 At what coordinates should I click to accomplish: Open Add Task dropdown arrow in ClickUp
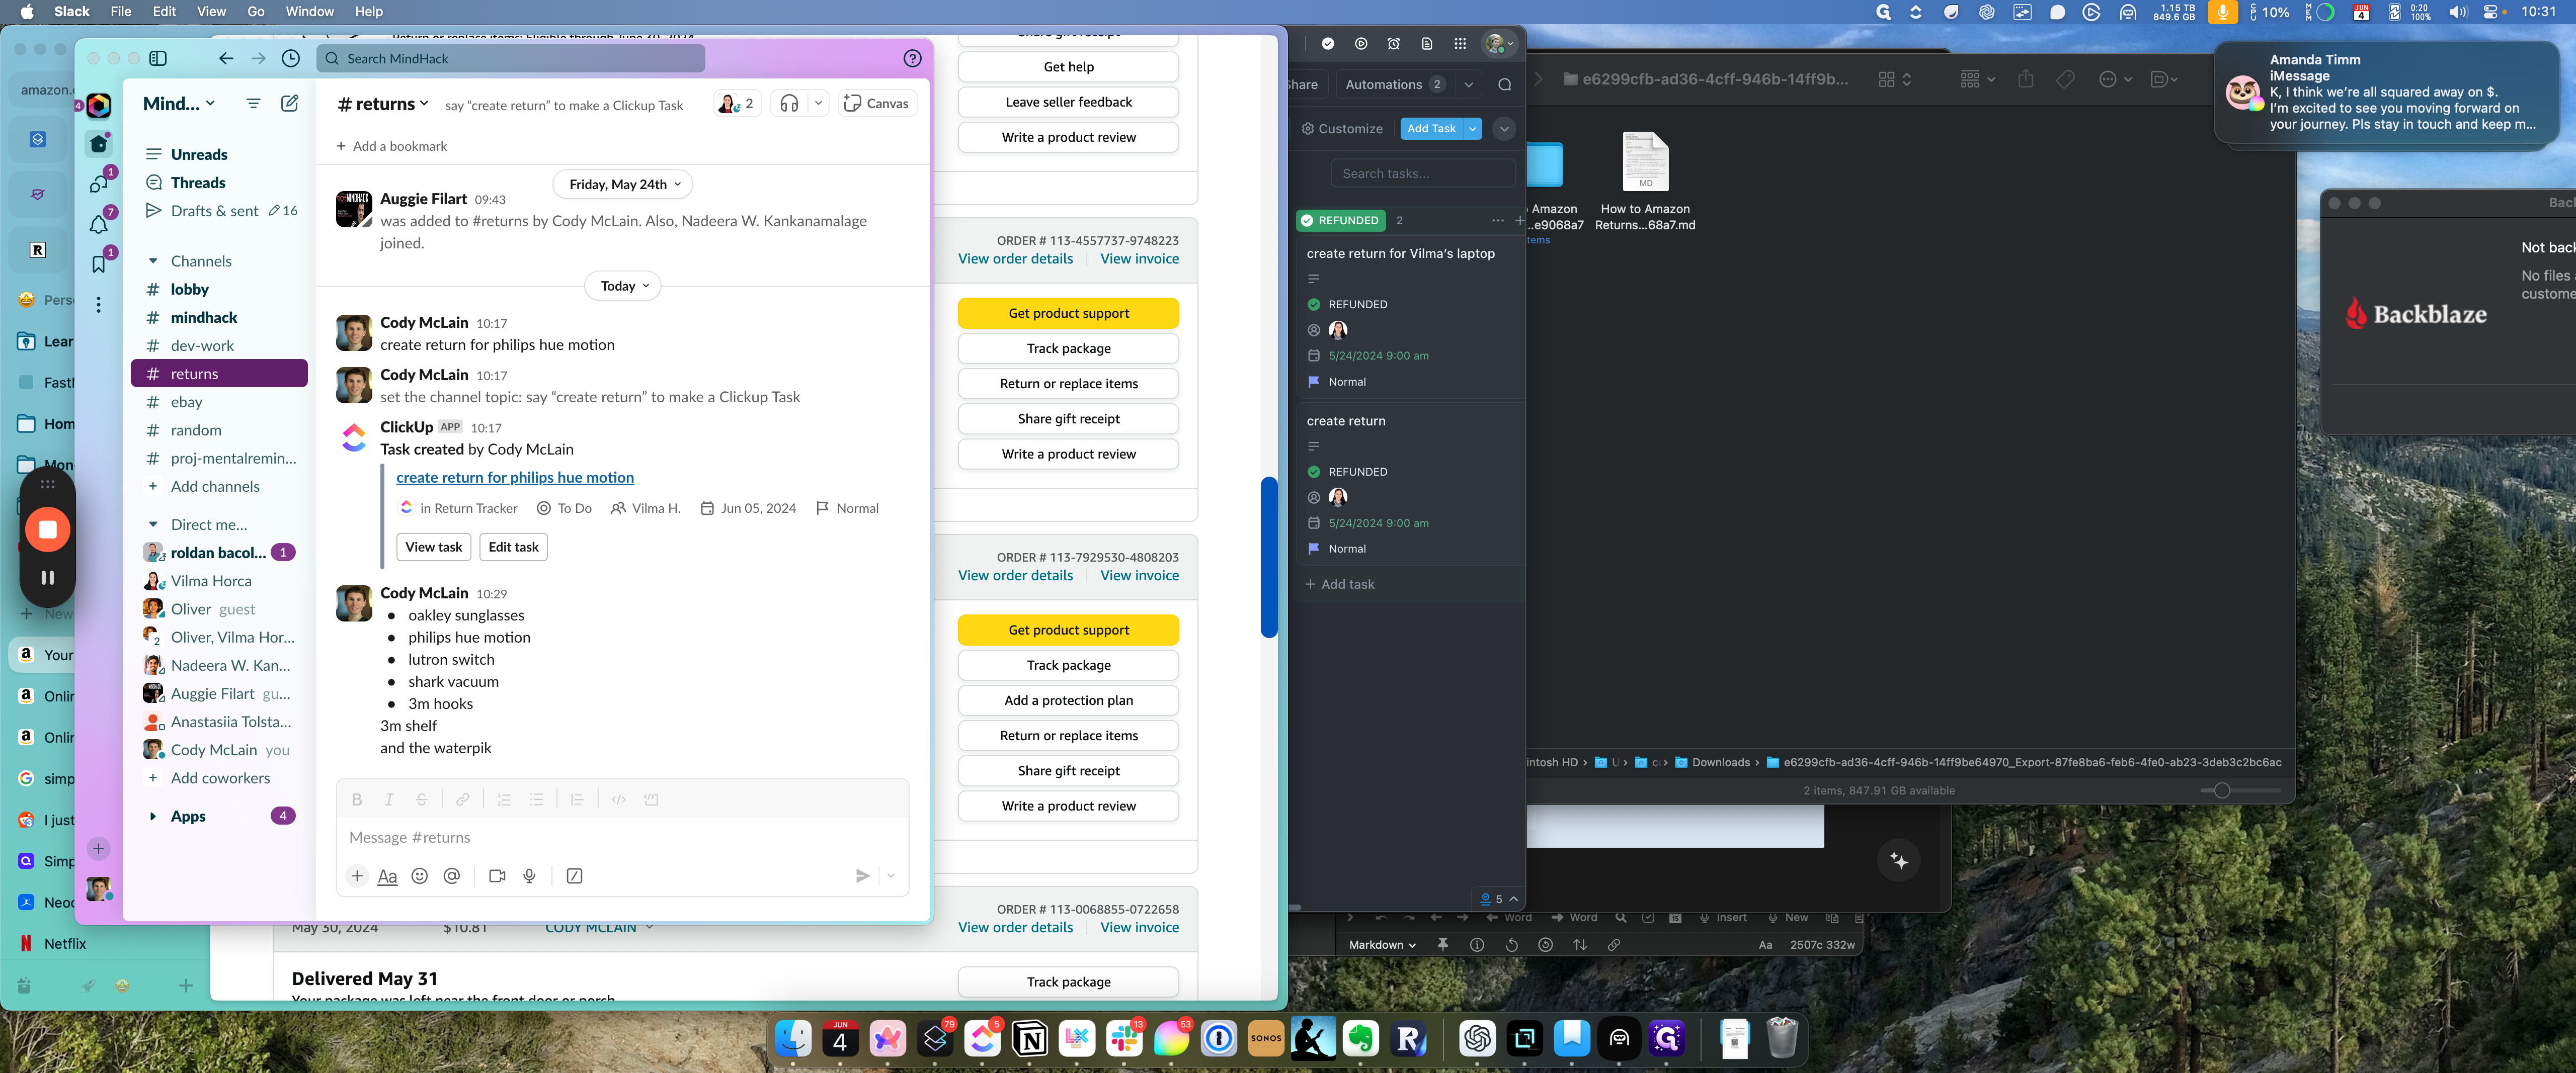pos(1473,128)
